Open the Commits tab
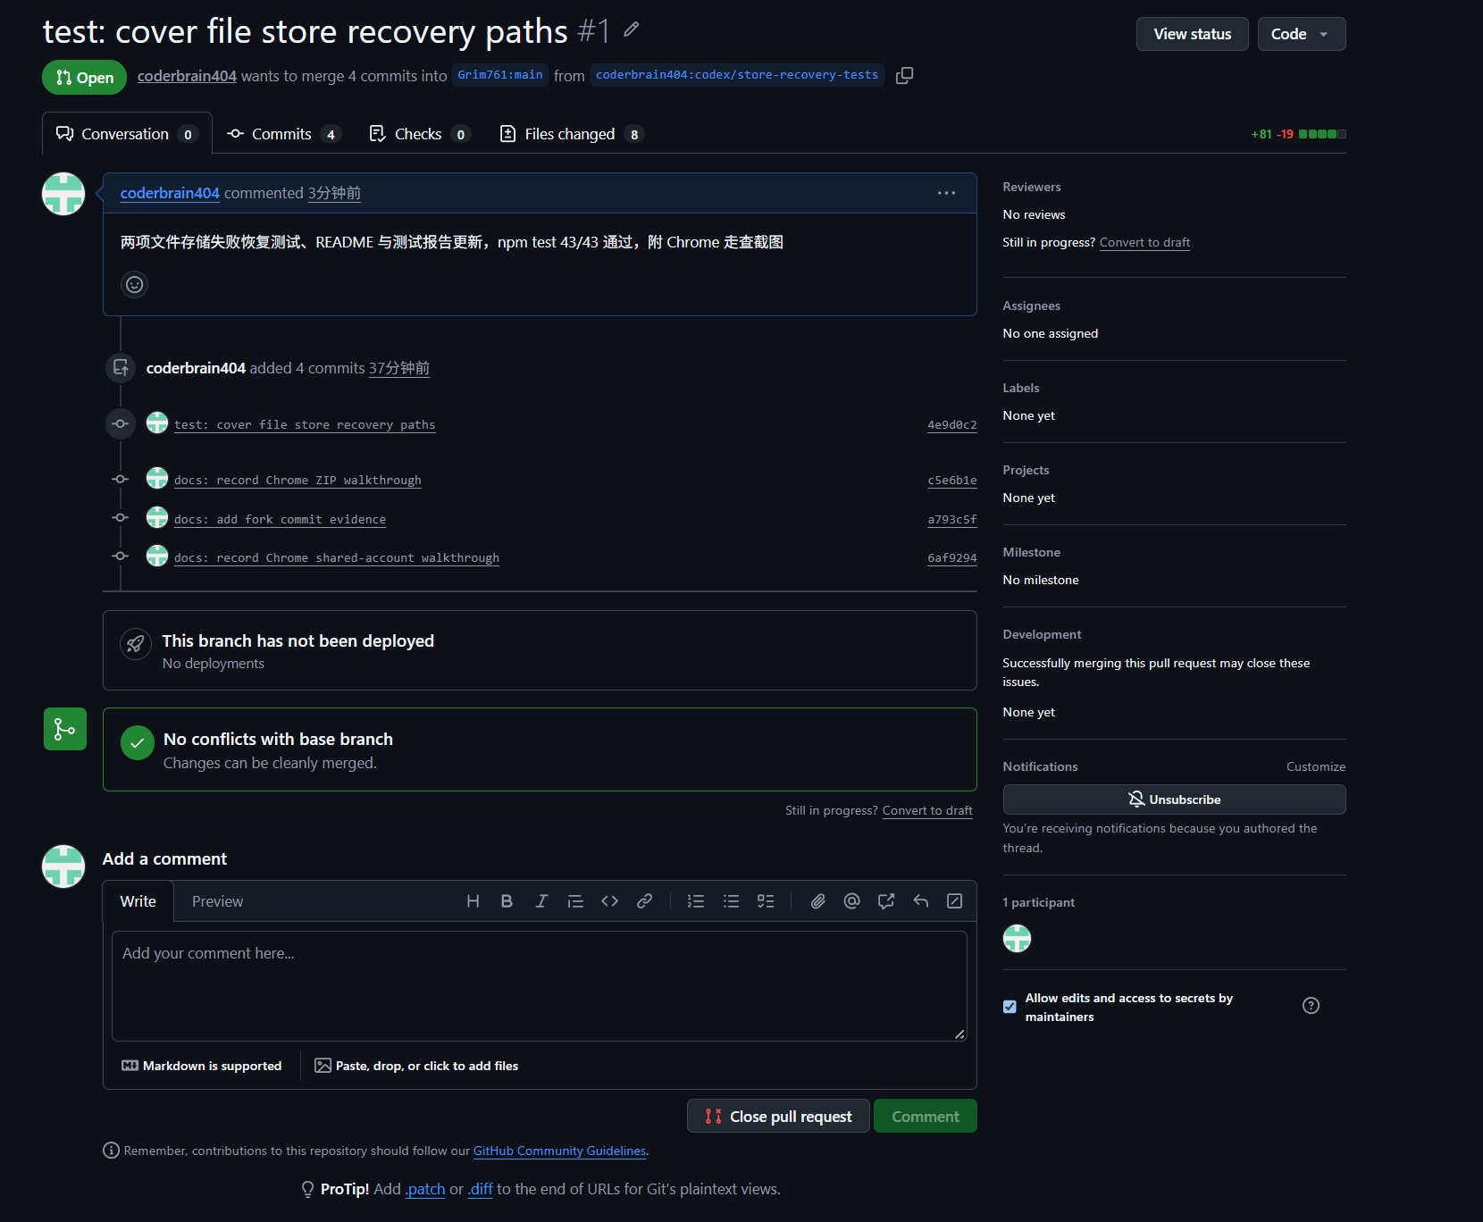The height and width of the screenshot is (1222, 1483). tap(283, 134)
